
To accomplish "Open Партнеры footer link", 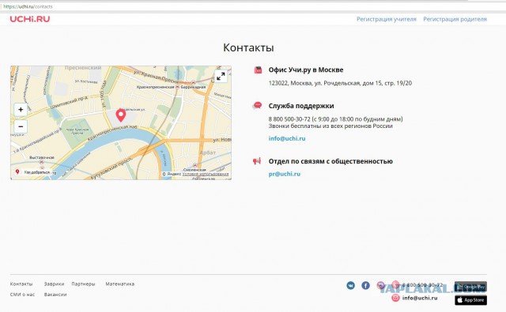I will point(83,284).
